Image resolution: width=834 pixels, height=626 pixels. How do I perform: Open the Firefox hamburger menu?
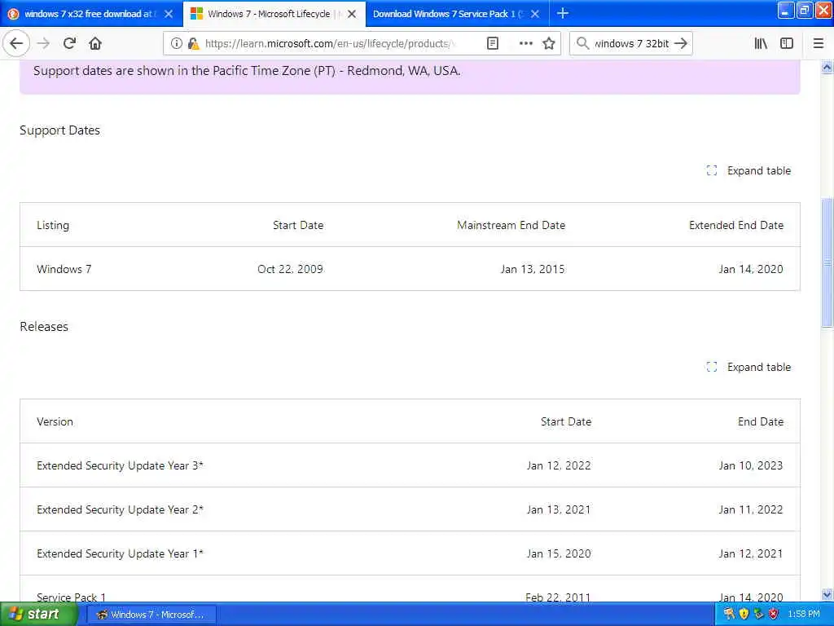[818, 44]
